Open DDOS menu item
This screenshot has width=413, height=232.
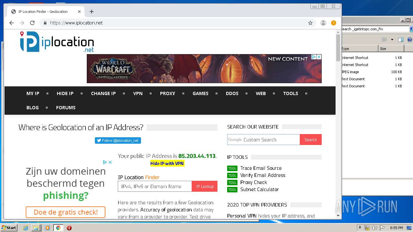click(232, 93)
